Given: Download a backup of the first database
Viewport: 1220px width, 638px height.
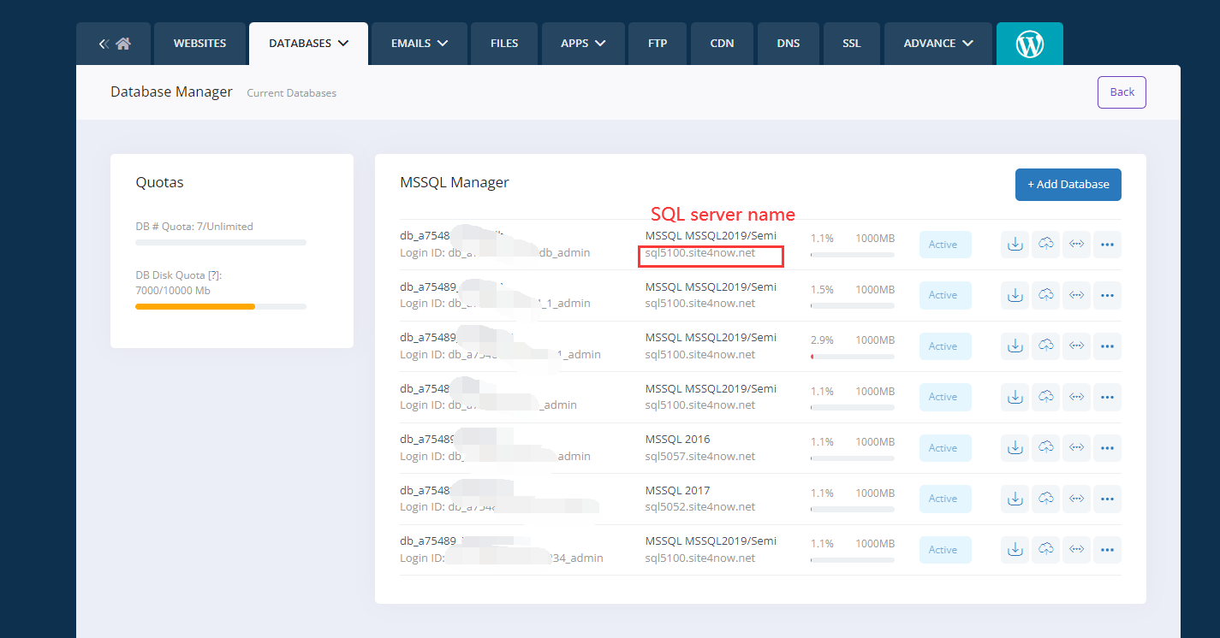Looking at the screenshot, I should 1015,245.
